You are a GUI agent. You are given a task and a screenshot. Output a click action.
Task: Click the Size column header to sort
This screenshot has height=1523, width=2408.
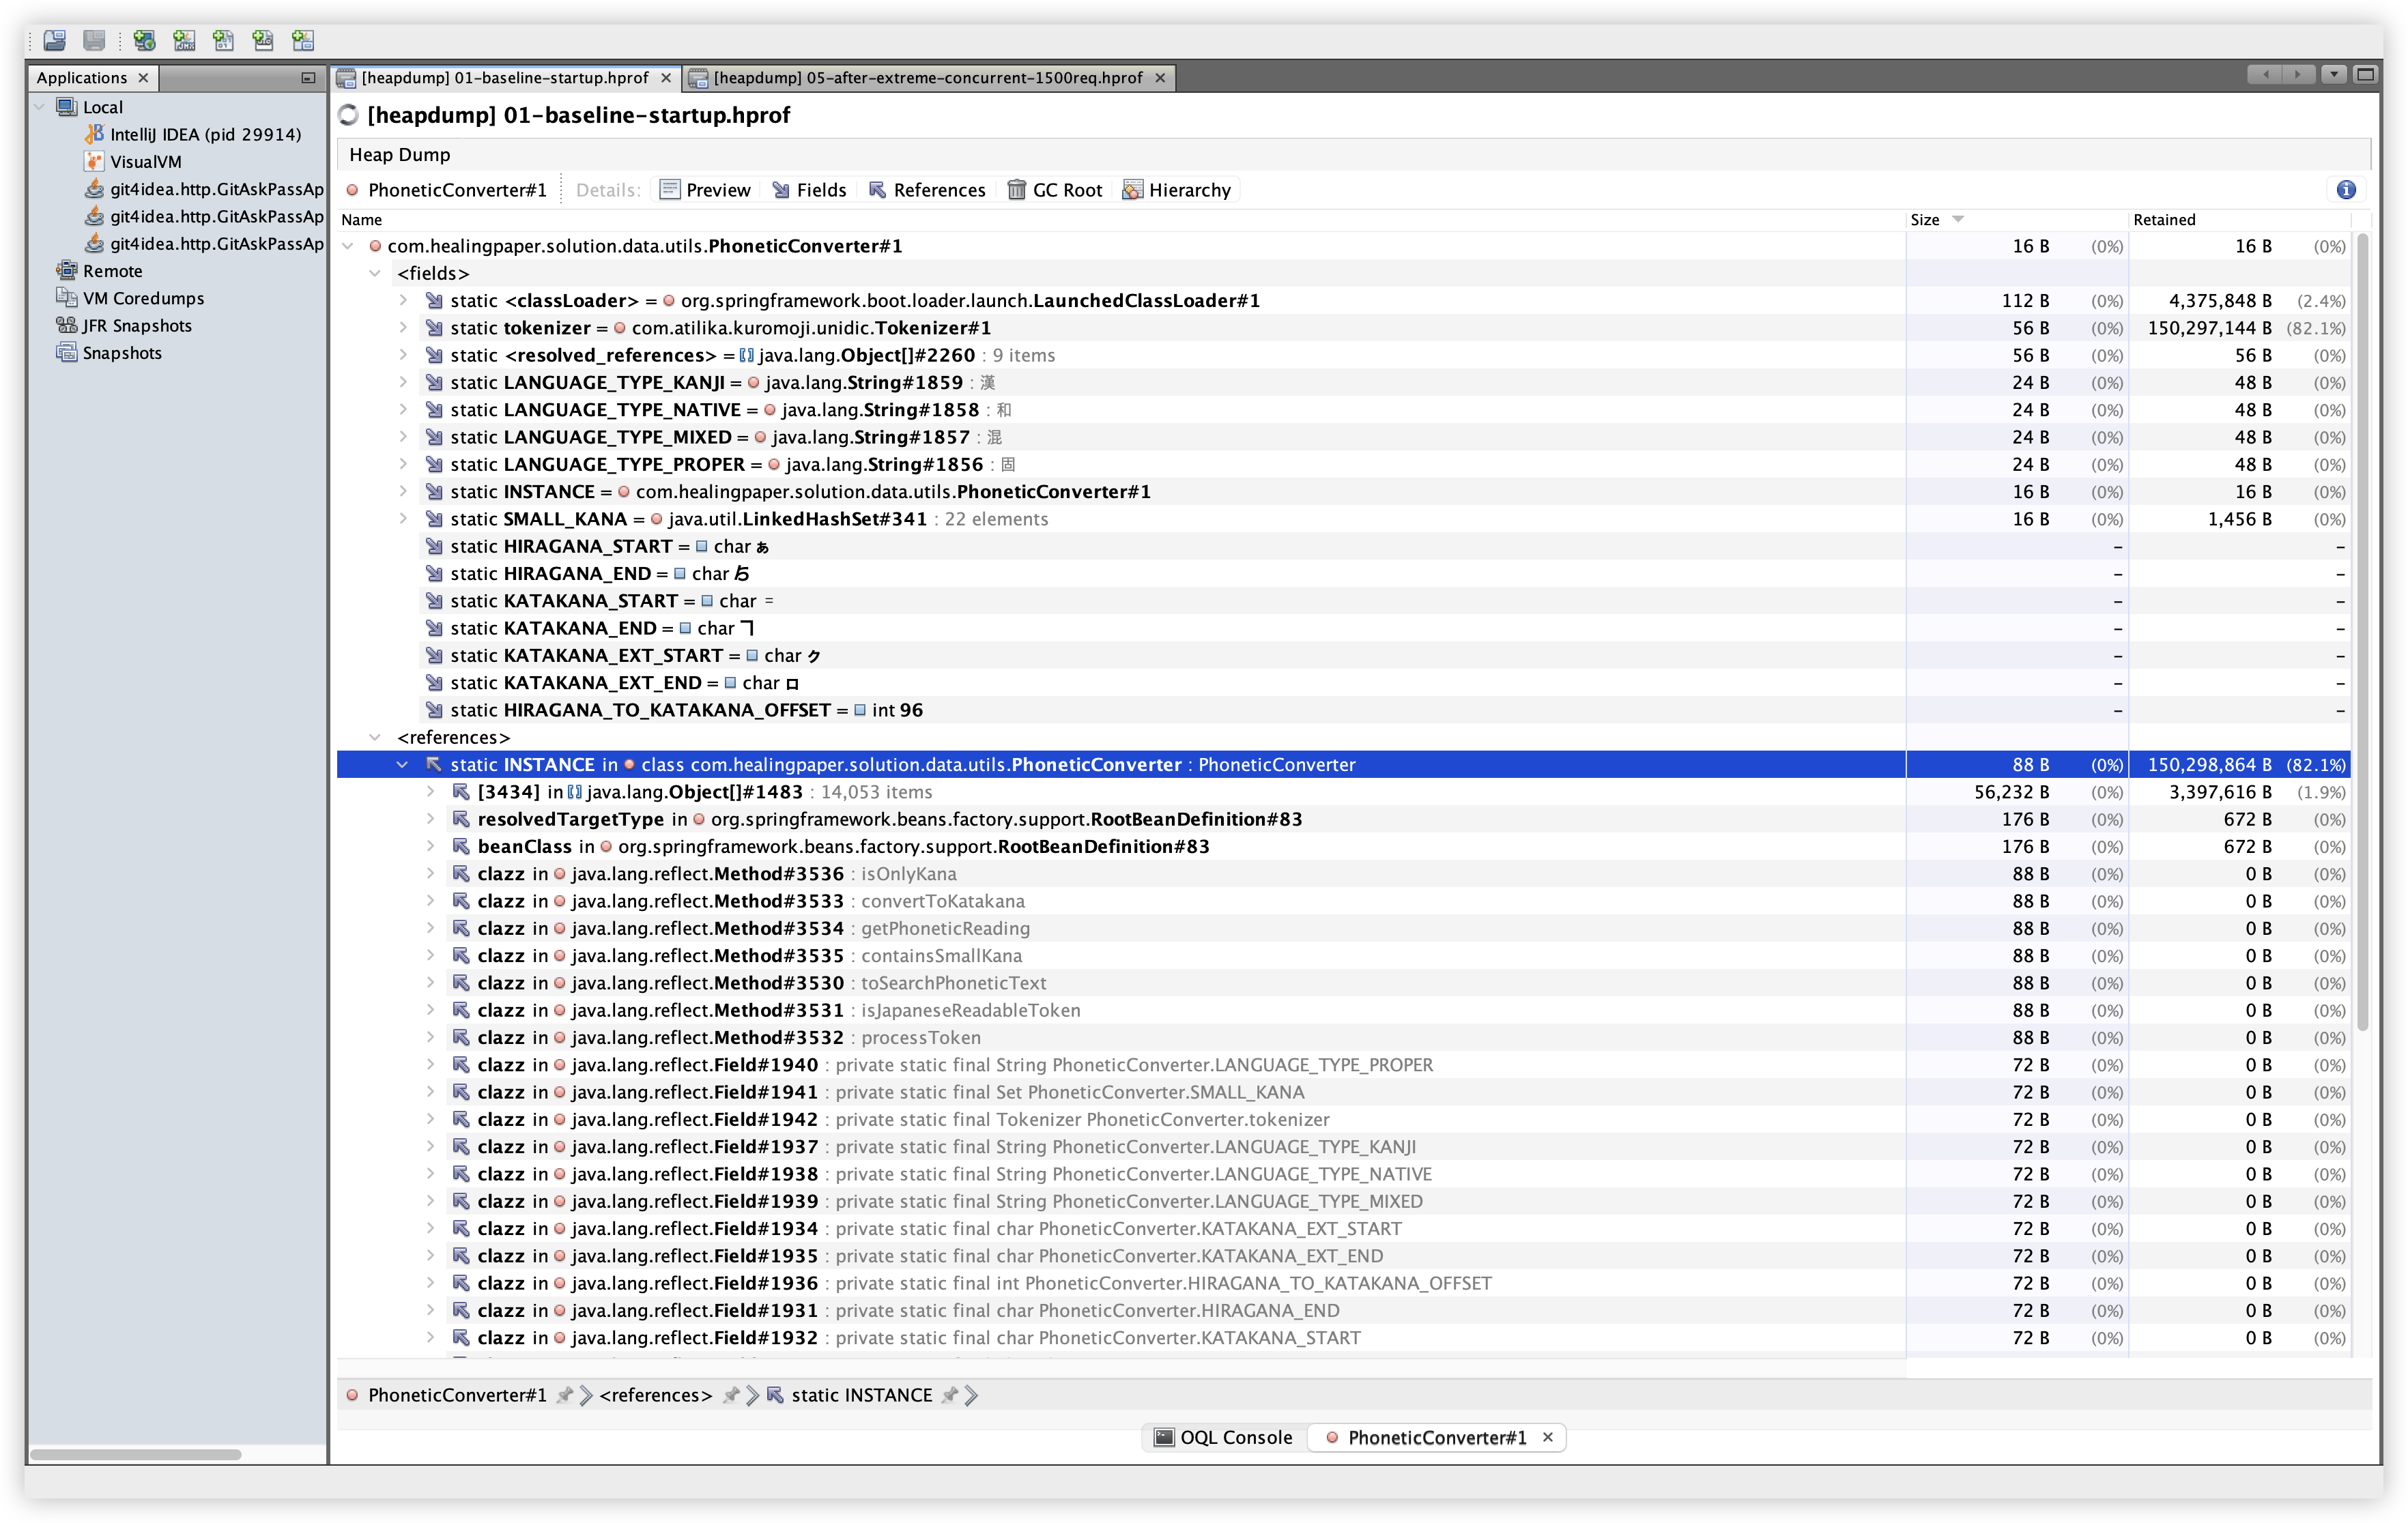click(x=1927, y=219)
